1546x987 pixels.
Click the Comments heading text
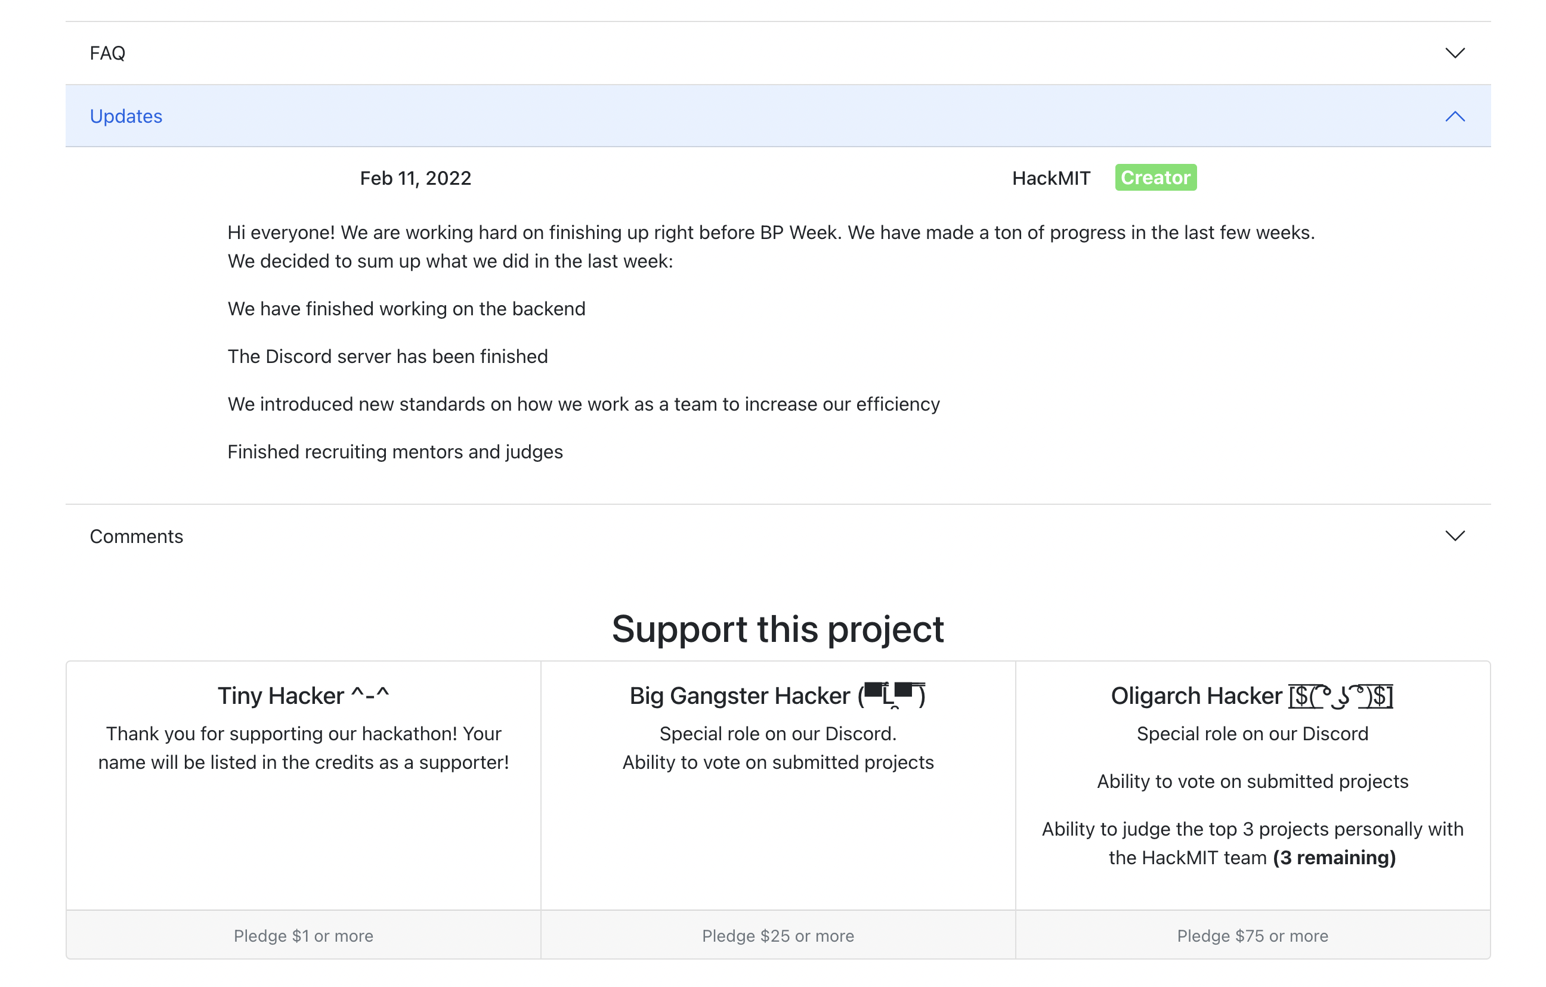(137, 536)
